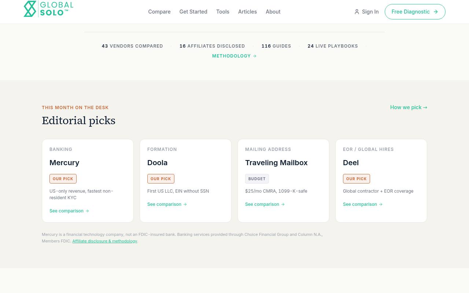
Task: Click arrow beside Mercury See comparison
Action: 87,211
